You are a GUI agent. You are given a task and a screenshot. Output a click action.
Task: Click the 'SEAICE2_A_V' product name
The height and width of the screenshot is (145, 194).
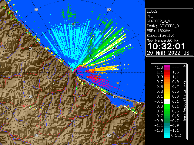click(x=159, y=21)
